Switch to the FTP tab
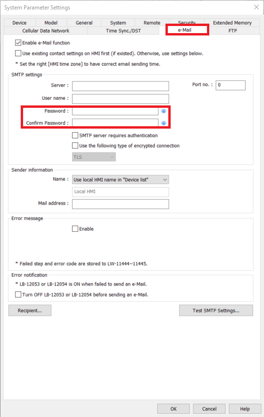Viewport: 264px width, 417px height. (x=233, y=31)
